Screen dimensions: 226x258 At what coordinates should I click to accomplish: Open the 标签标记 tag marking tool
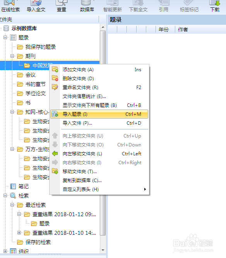(x=189, y=7)
